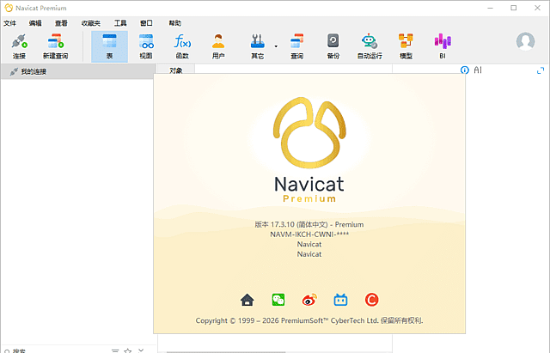Open the WeChat icon in About dialog
Viewport: 550px width, 353px height.
pyautogui.click(x=278, y=300)
